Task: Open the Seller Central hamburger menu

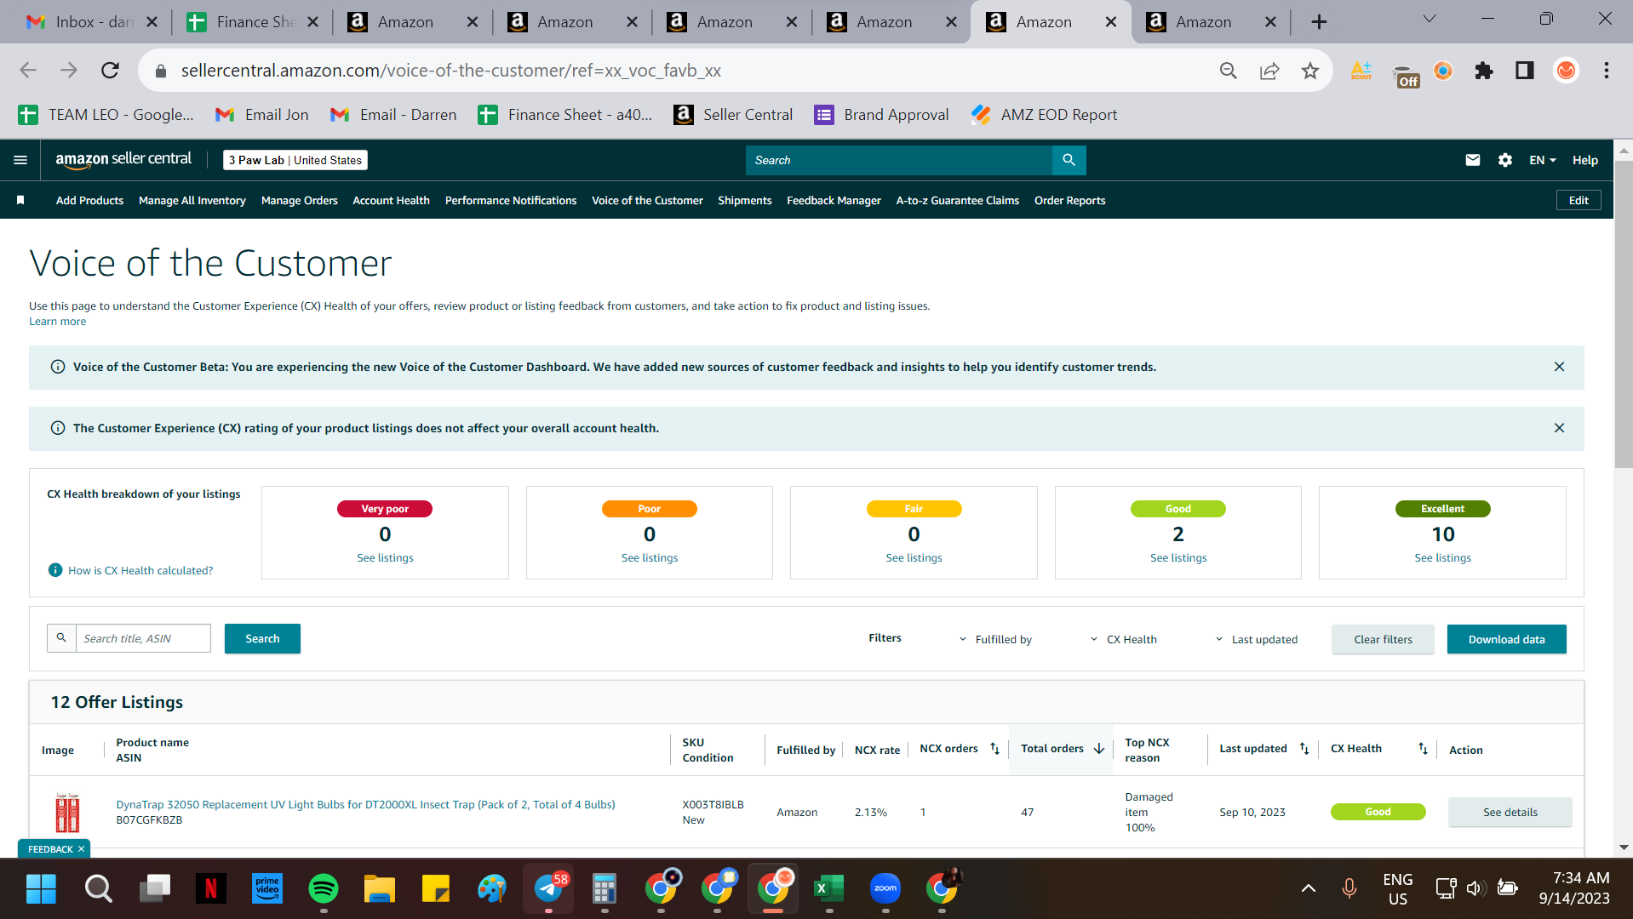Action: pyautogui.click(x=20, y=160)
